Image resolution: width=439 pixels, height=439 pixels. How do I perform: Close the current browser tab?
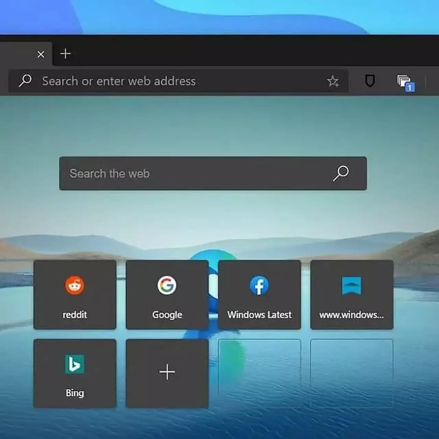[x=40, y=54]
